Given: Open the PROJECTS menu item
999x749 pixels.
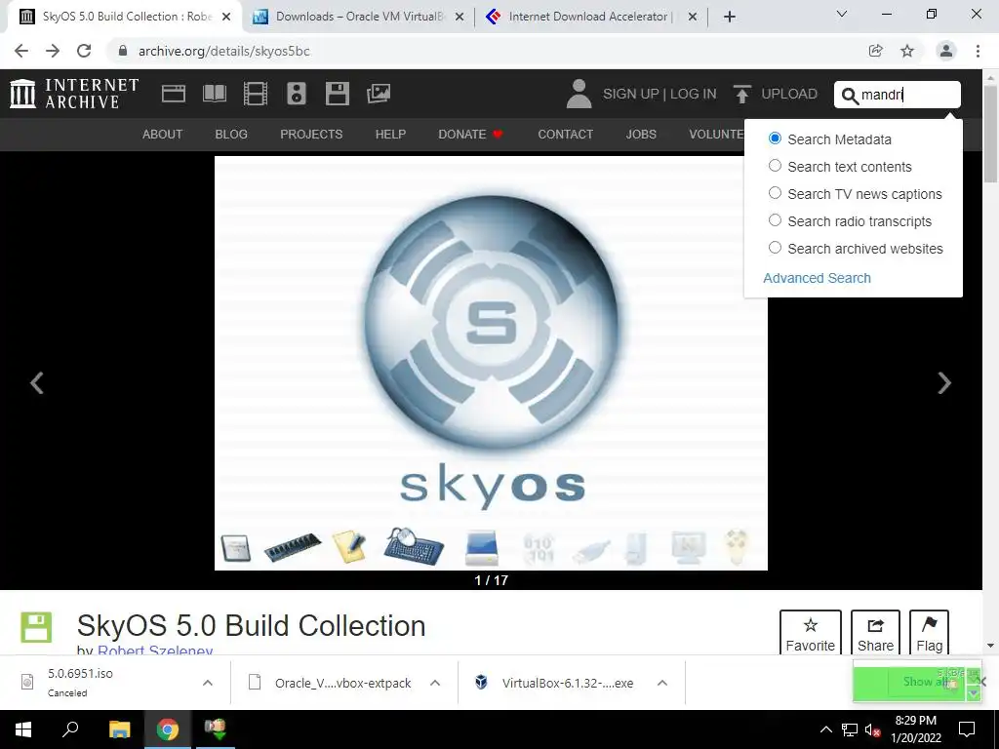Looking at the screenshot, I should (311, 135).
